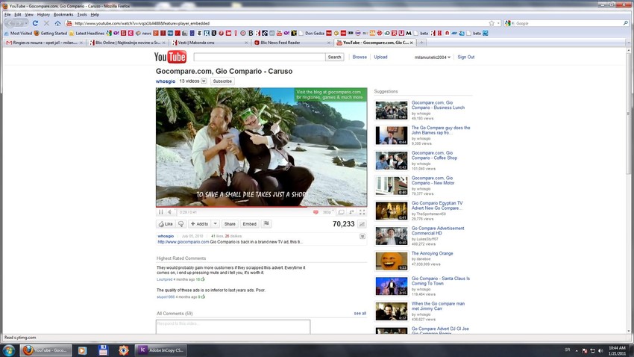Reload the page with Firefox refresh icon

[x=35, y=23]
